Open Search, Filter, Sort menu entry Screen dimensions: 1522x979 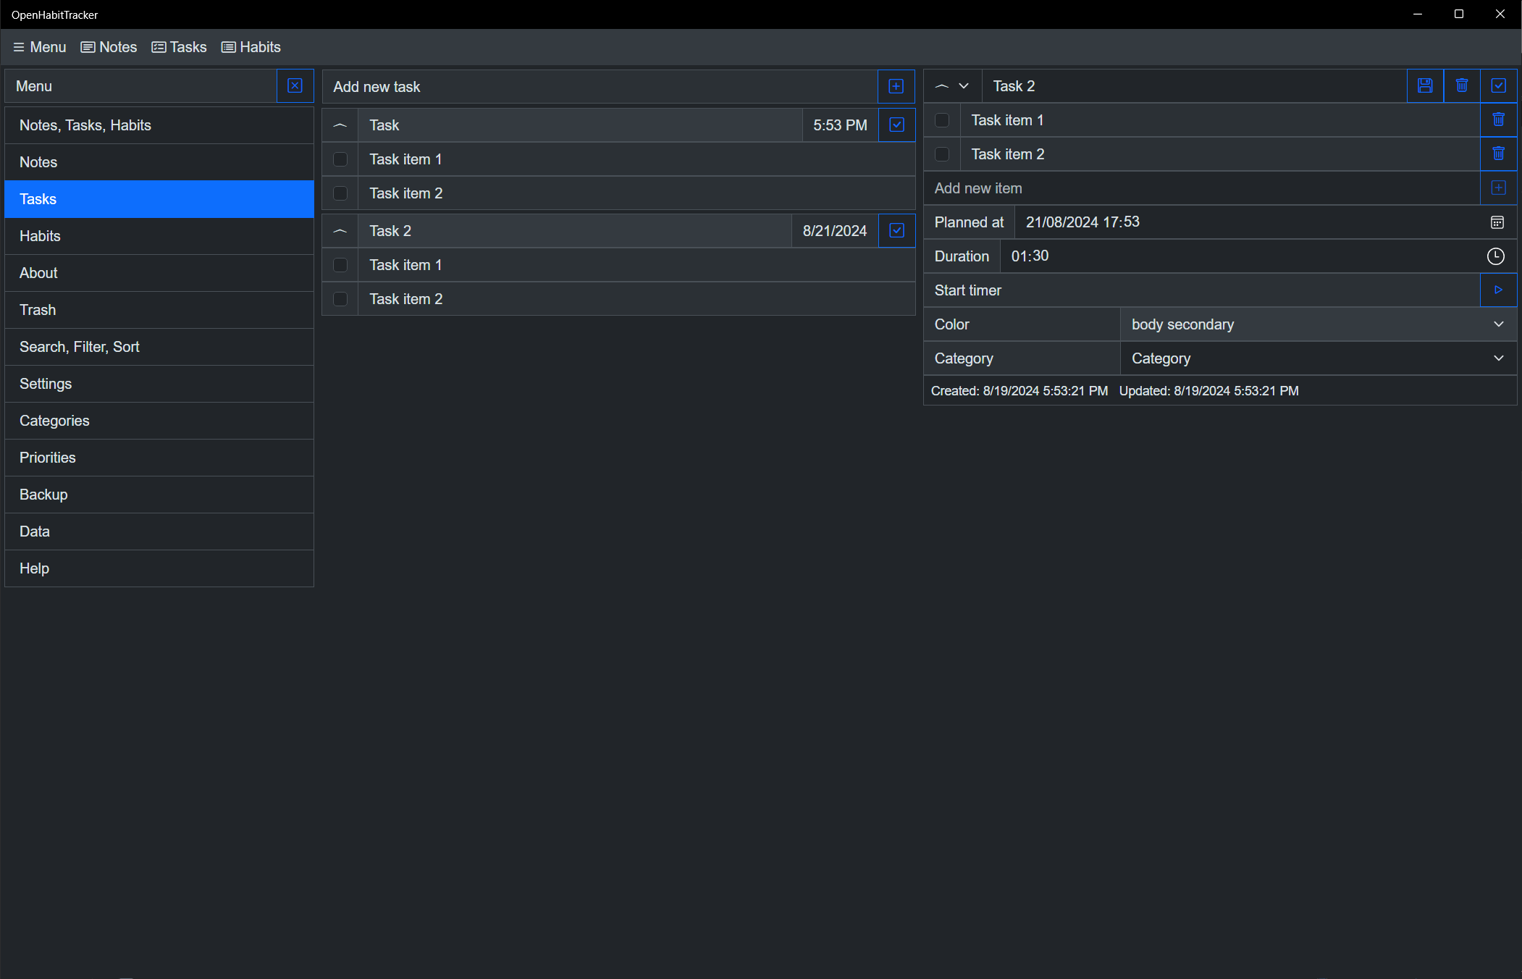(x=159, y=347)
